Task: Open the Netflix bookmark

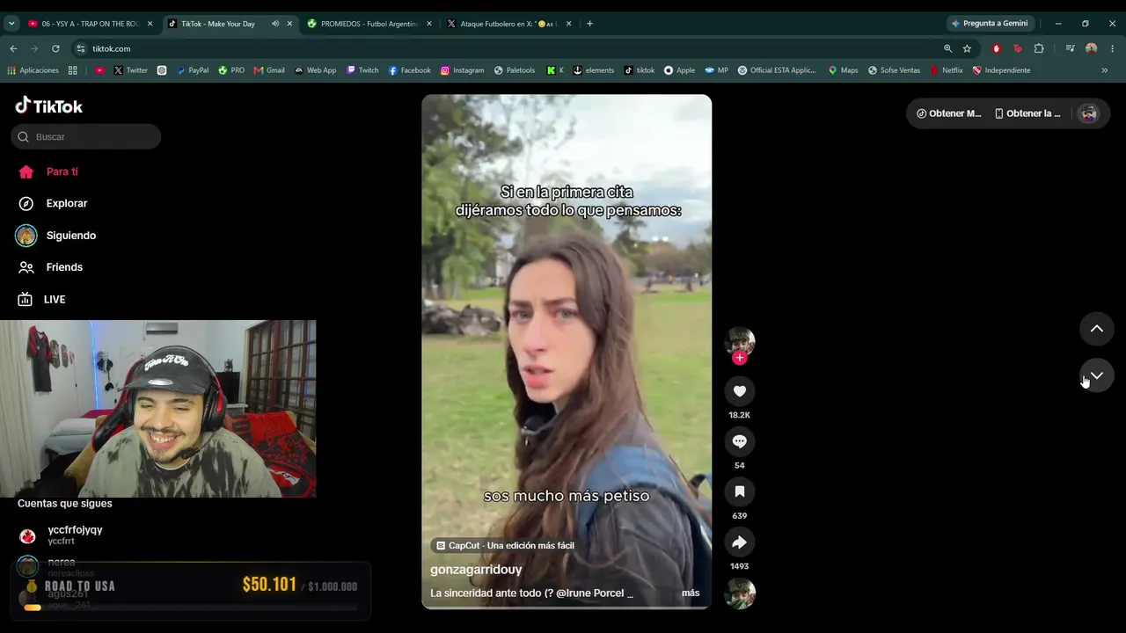Action: click(x=947, y=70)
